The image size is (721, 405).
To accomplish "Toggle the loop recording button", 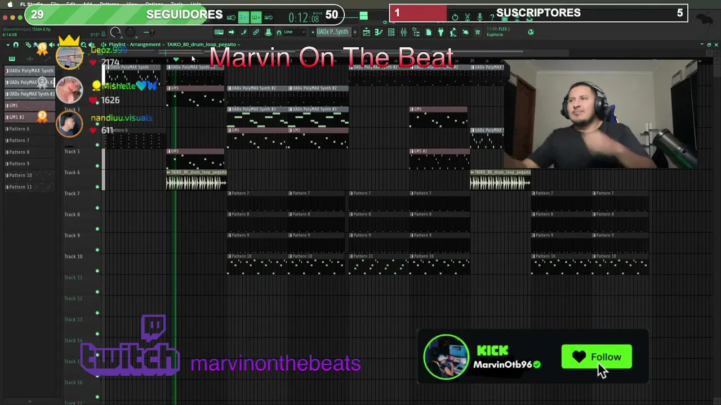I will 268,17.
